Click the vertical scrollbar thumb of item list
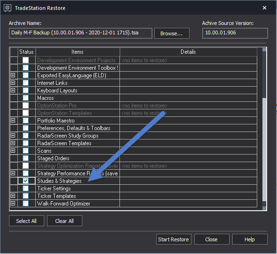Image resolution: width=277 pixels, height=254 pixels. 264,149
